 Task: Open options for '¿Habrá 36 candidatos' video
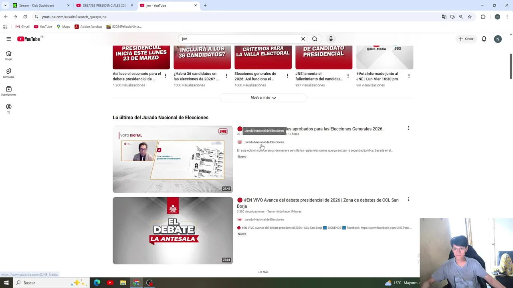coord(226,76)
